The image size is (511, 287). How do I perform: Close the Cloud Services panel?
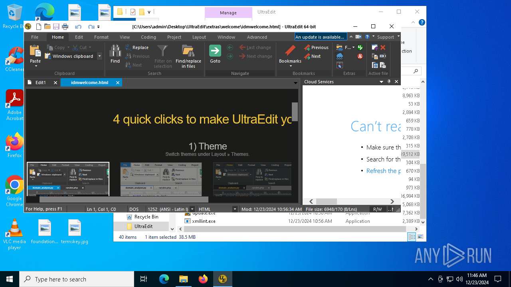pyautogui.click(x=396, y=82)
